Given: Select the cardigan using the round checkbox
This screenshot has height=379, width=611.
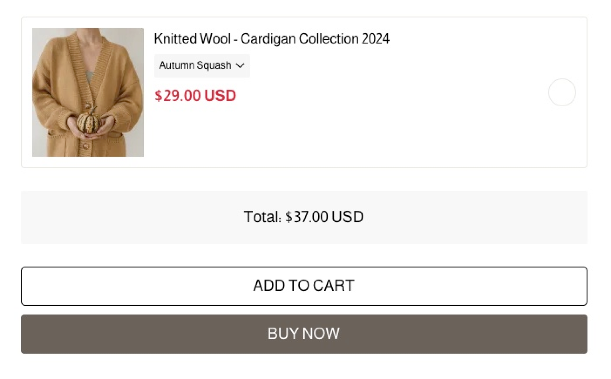Looking at the screenshot, I should click(562, 92).
